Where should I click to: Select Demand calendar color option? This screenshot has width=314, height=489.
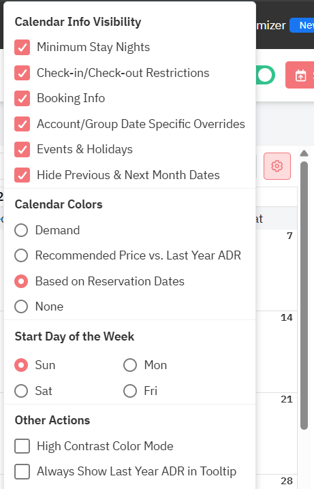click(21, 230)
